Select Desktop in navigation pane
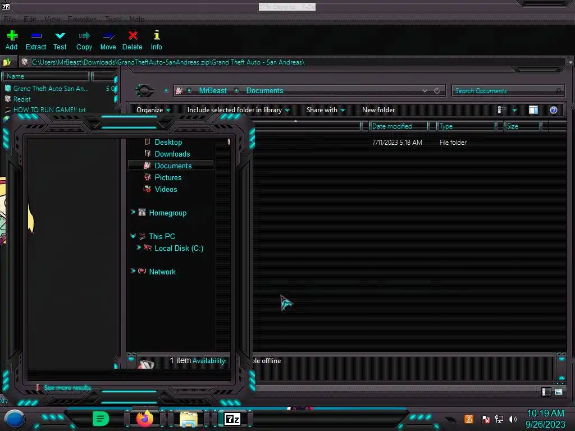The height and width of the screenshot is (431, 575). tap(168, 142)
